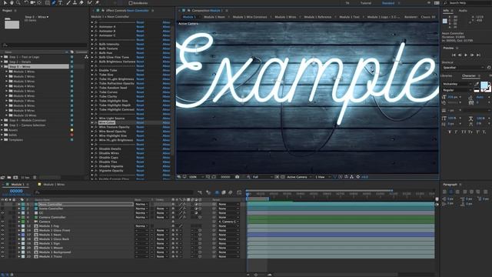Select the Unified Camera tool
This screenshot has height=277, width=492.
coord(32,3)
